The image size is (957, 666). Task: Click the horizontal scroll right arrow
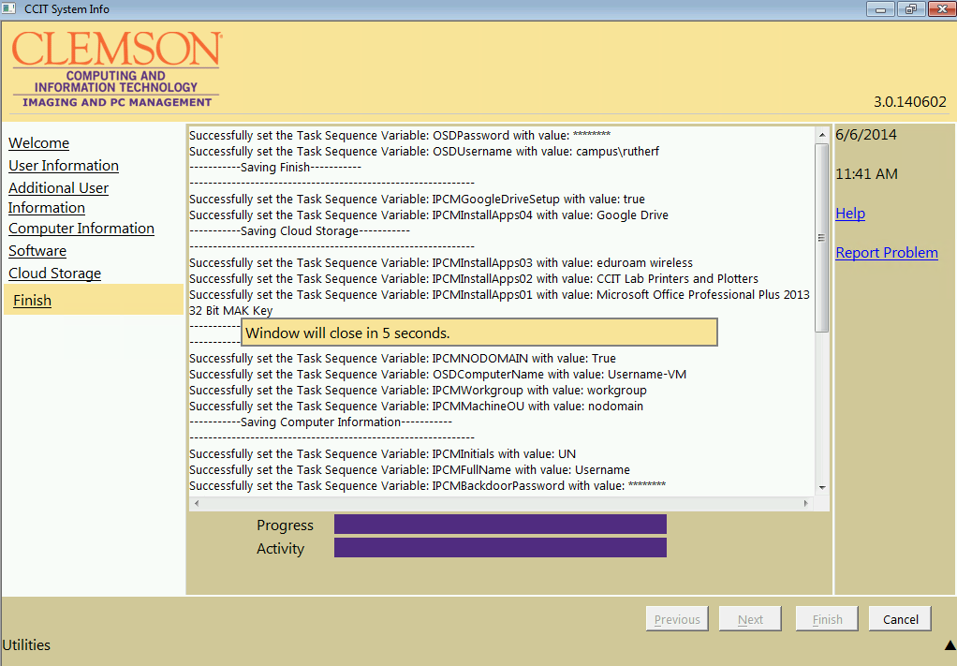805,504
